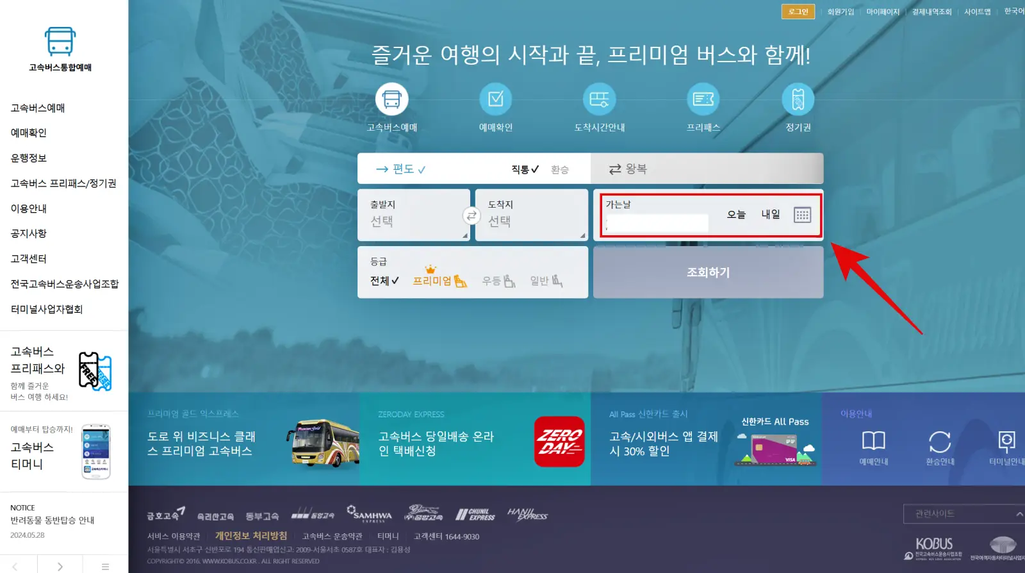Click the 회원가입 sign-up link
The height and width of the screenshot is (573, 1025).
pyautogui.click(x=840, y=12)
